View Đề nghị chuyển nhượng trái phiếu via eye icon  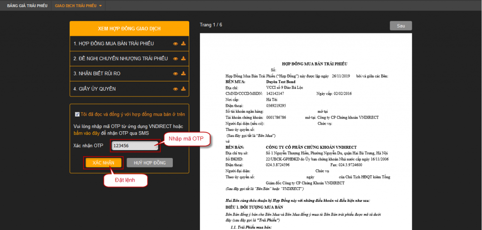click(x=176, y=59)
